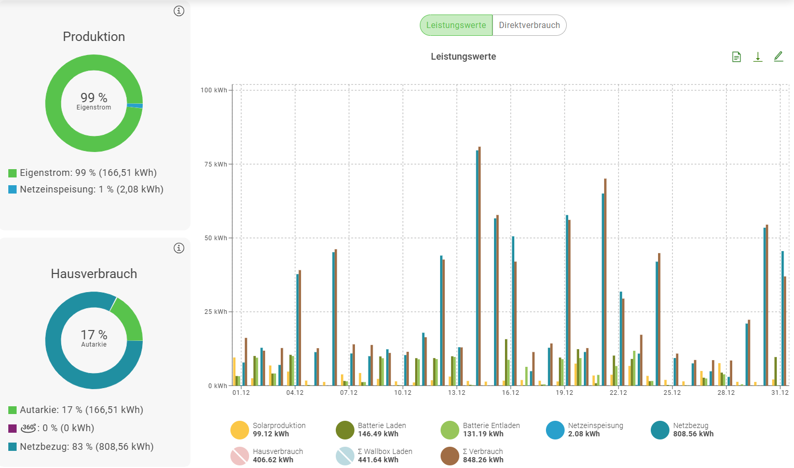Click the download icon above chart
Screen dimensions: 794x468
(x=758, y=57)
